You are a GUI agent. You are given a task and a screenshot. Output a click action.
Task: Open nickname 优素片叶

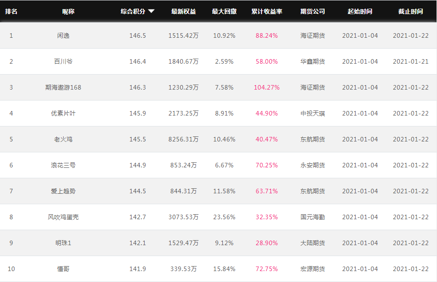63,113
